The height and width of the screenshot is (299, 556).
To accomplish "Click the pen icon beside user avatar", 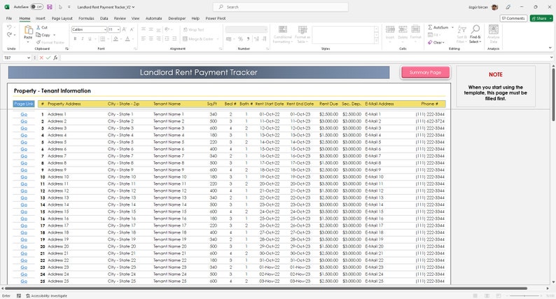I will pos(508,7).
